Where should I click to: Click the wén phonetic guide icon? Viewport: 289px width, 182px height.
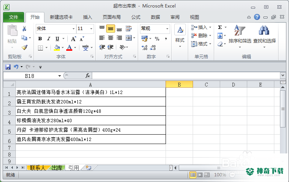[x=85, y=47]
